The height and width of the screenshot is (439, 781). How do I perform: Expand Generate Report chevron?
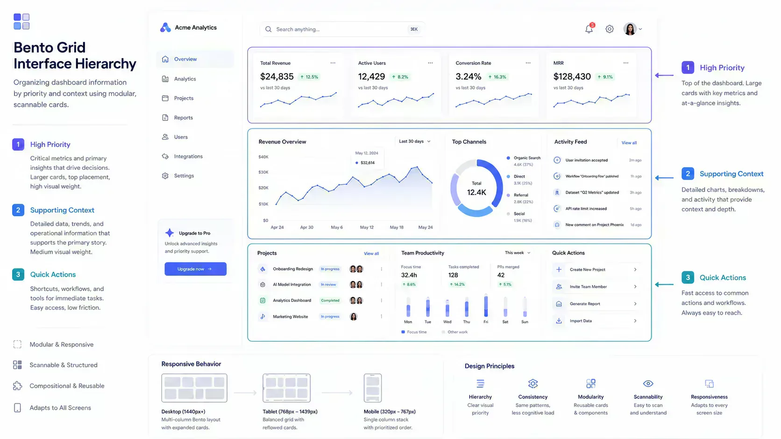pos(635,304)
